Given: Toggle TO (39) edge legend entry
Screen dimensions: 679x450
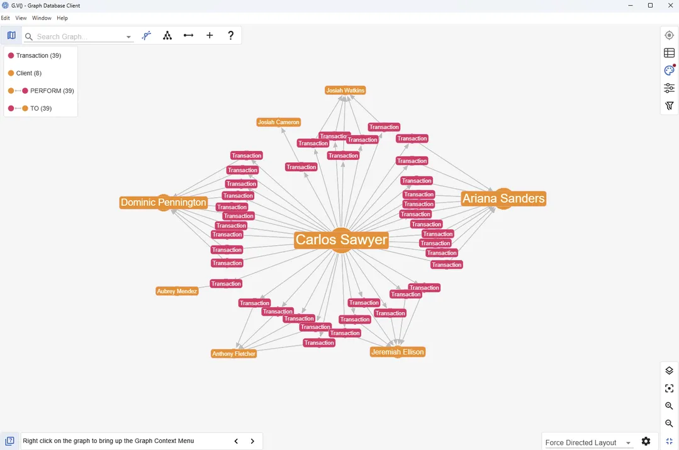Looking at the screenshot, I should coord(30,108).
